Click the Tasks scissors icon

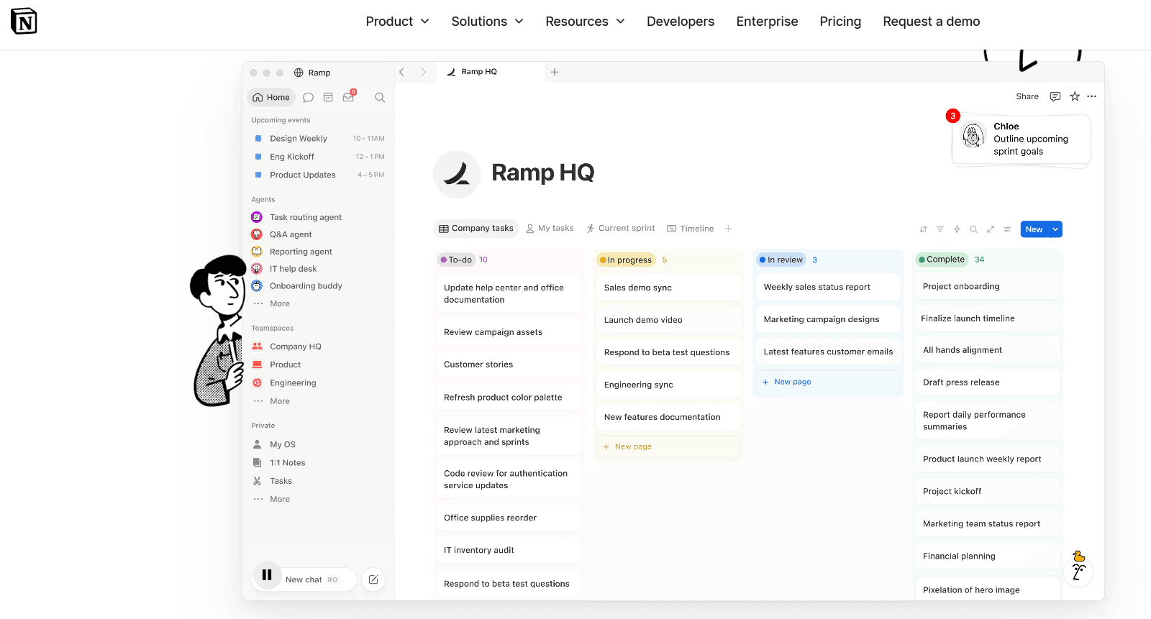point(257,481)
